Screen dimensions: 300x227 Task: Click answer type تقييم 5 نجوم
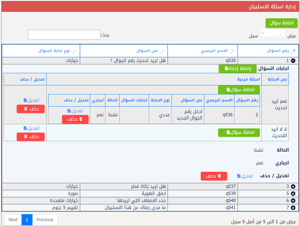[x=65, y=208]
